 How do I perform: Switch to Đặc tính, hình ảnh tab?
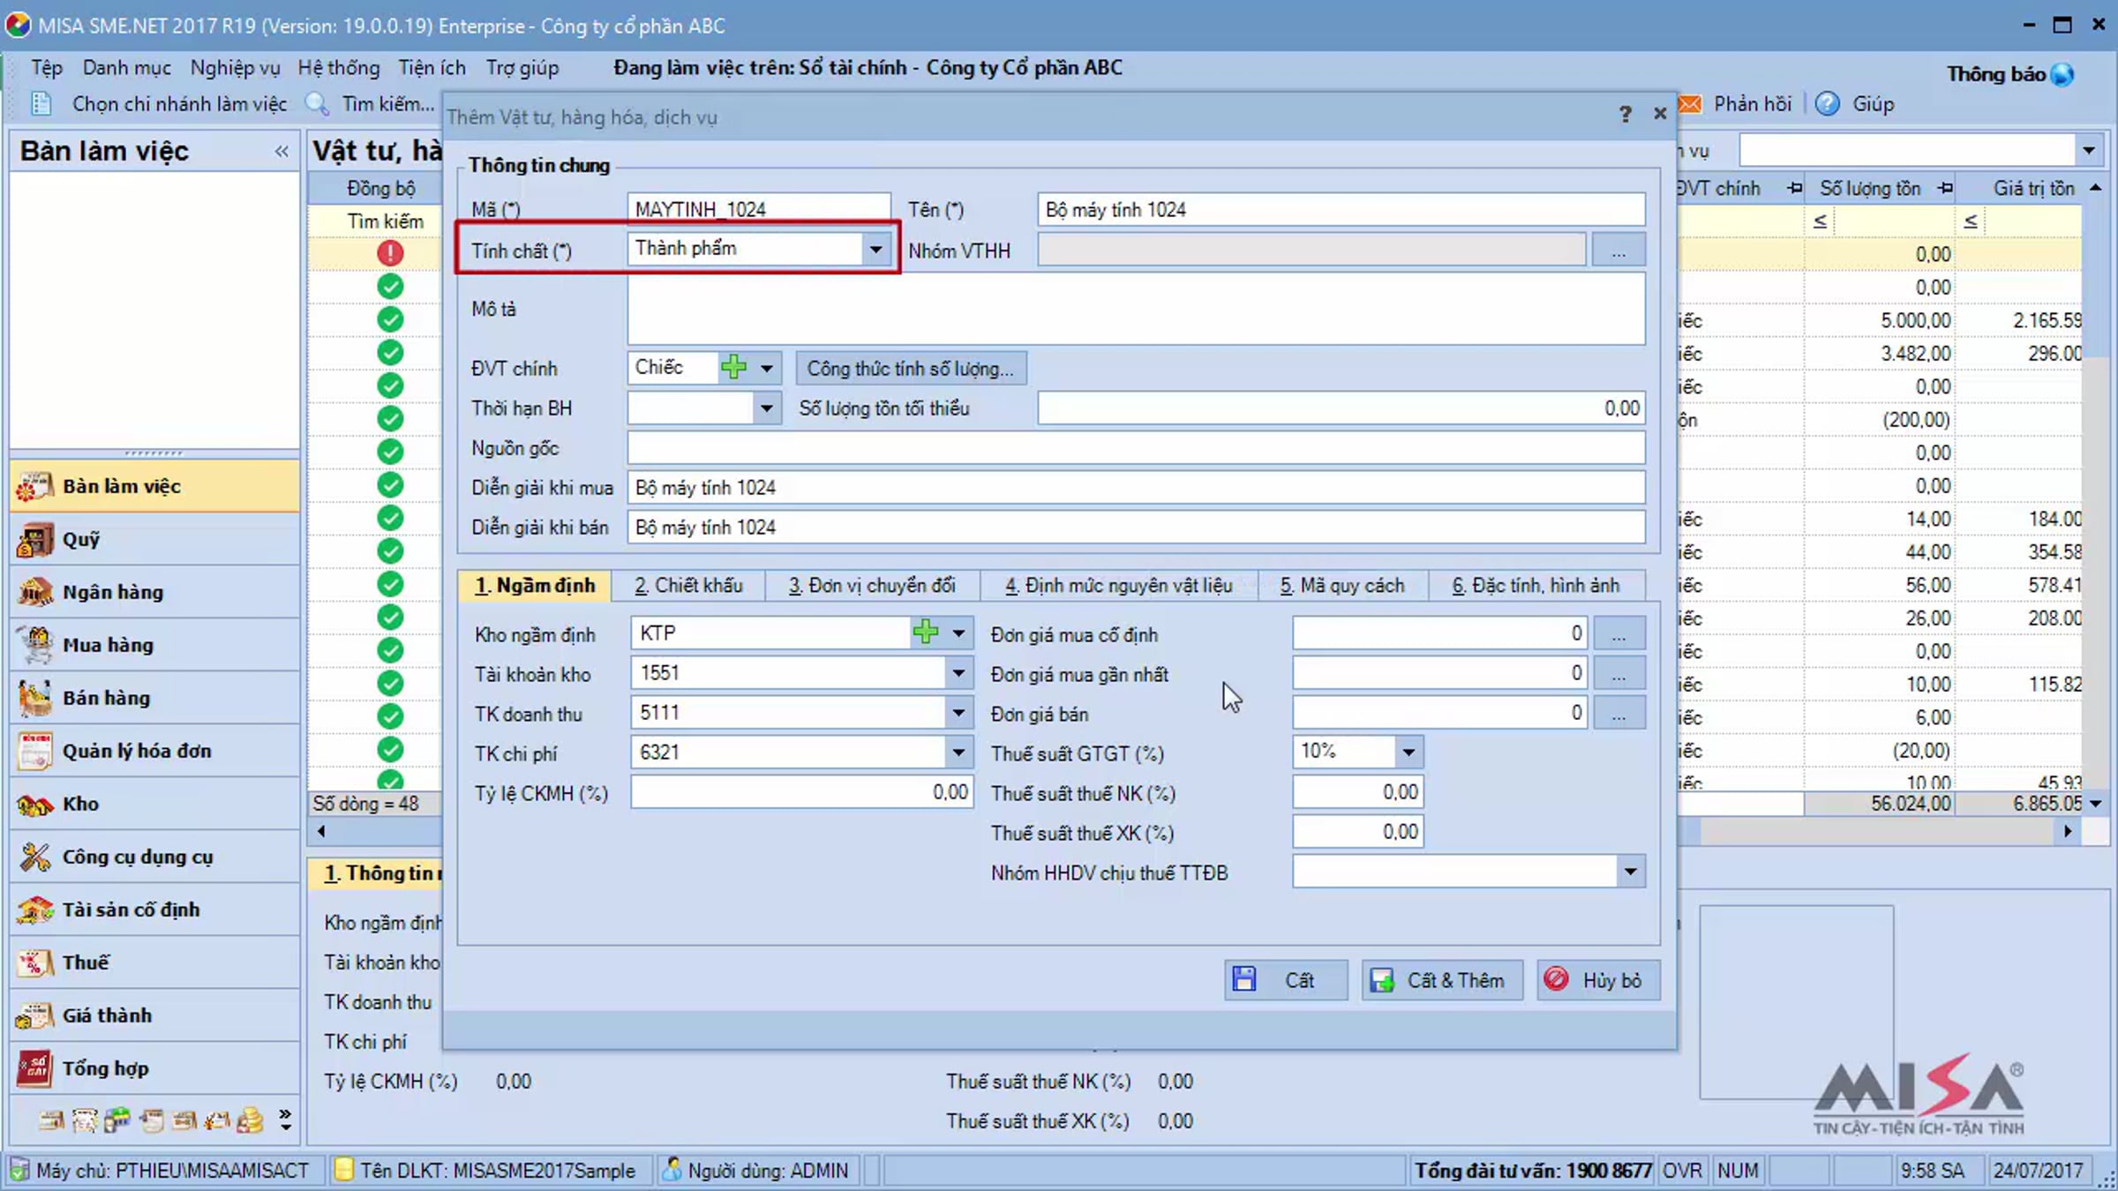[x=1536, y=586]
